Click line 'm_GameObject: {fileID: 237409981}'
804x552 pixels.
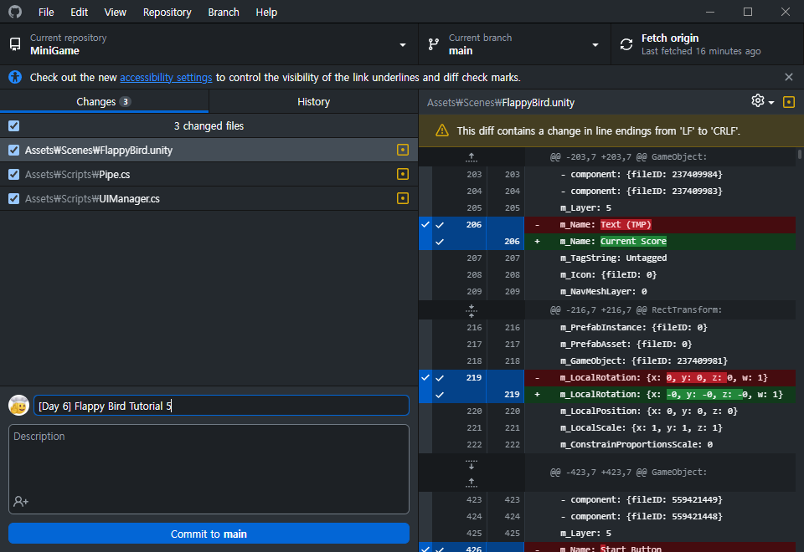pyautogui.click(x=643, y=361)
